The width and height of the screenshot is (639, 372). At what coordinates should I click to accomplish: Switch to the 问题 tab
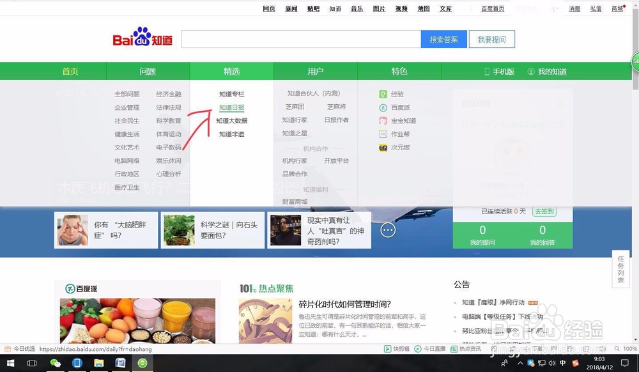click(148, 71)
